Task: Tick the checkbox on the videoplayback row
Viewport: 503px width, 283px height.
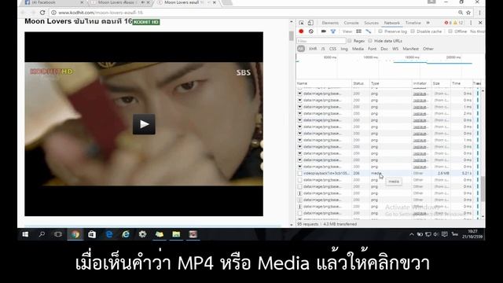Action: [x=300, y=173]
